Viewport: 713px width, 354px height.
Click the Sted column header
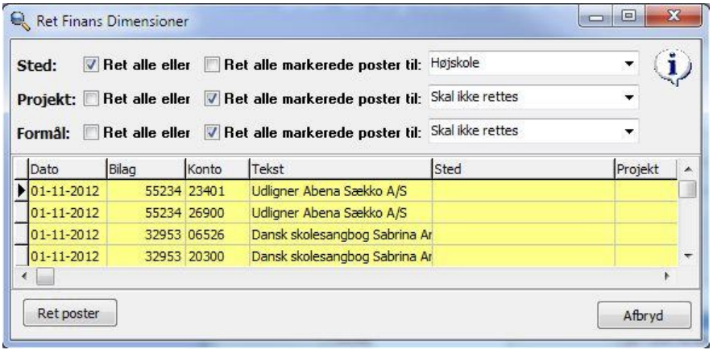point(523,169)
